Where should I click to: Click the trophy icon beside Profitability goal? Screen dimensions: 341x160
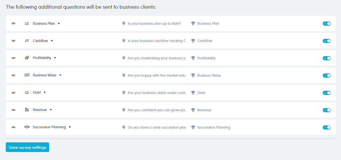(193, 58)
